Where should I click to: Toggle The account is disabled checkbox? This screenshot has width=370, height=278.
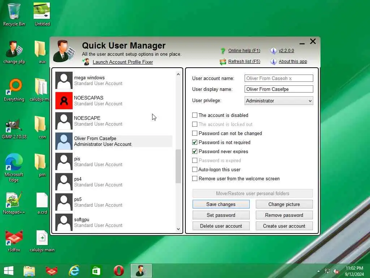tap(195, 115)
